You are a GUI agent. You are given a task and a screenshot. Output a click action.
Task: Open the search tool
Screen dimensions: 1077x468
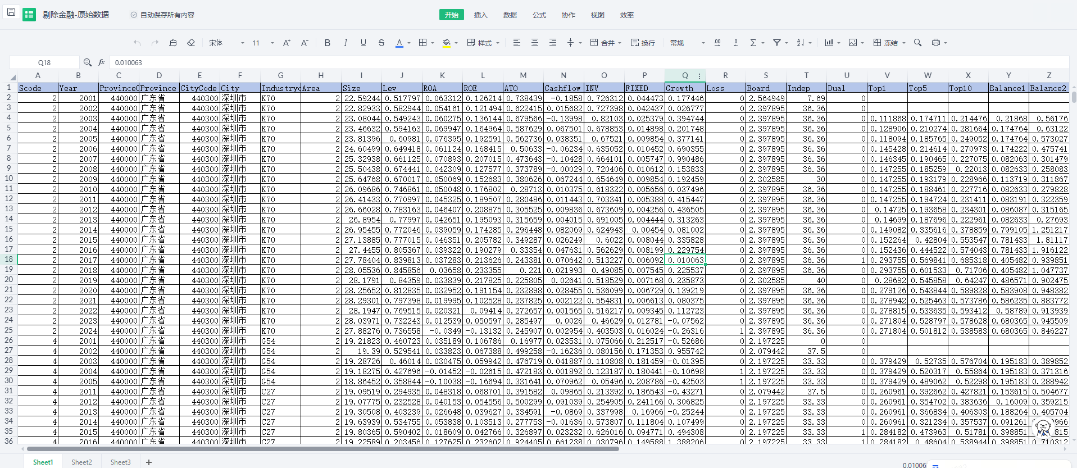(918, 43)
